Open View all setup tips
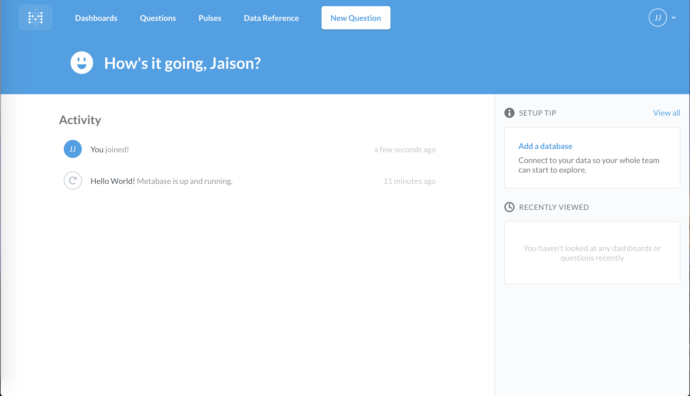Viewport: 690px width, 396px height. pyautogui.click(x=666, y=113)
